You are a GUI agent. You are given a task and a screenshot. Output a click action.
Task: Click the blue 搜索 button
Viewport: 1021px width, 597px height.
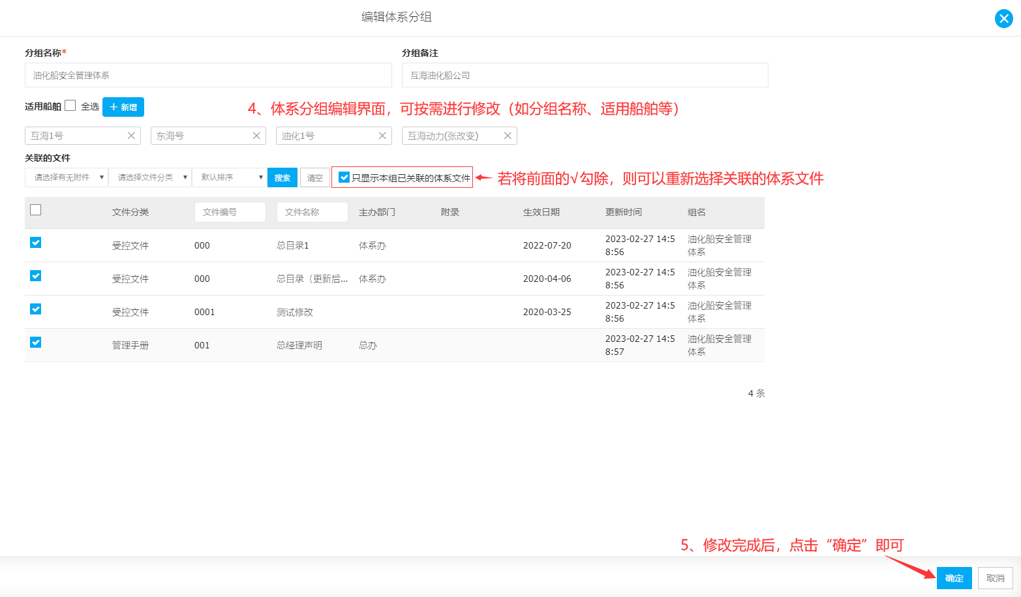tap(282, 177)
